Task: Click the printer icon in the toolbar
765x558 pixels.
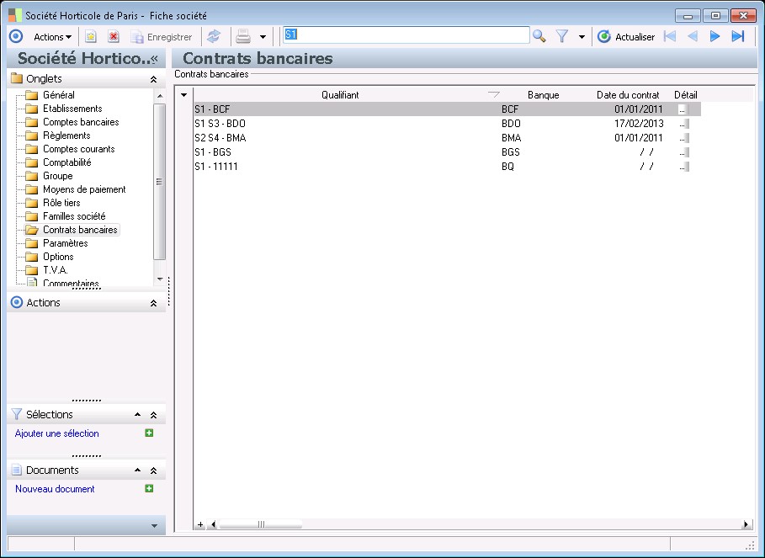Action: point(243,36)
